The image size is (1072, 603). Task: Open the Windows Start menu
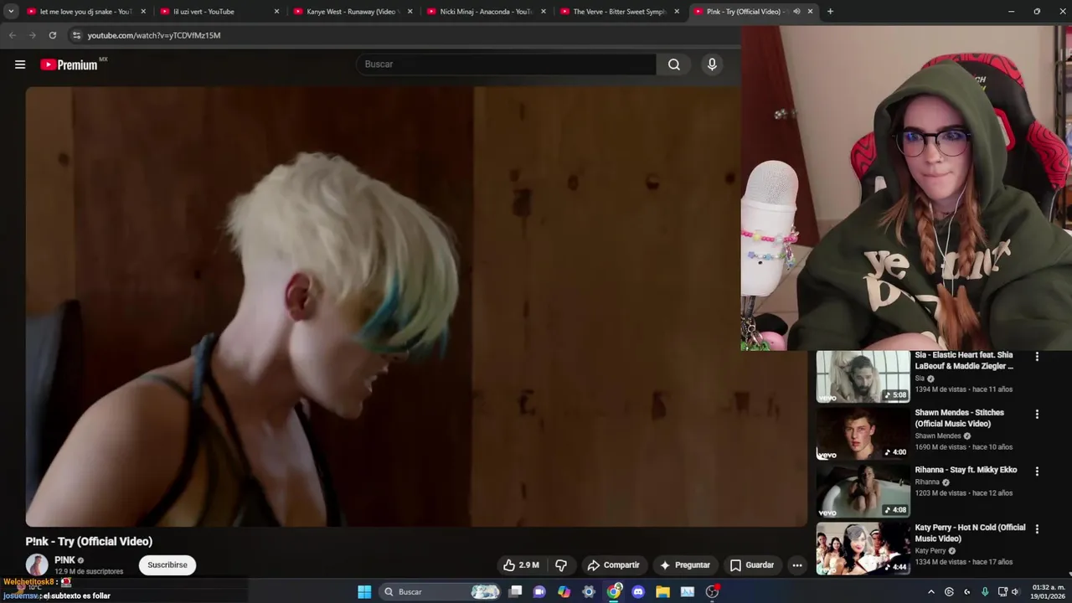[364, 592]
